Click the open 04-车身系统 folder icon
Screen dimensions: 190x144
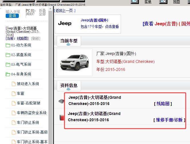click(8, 74)
